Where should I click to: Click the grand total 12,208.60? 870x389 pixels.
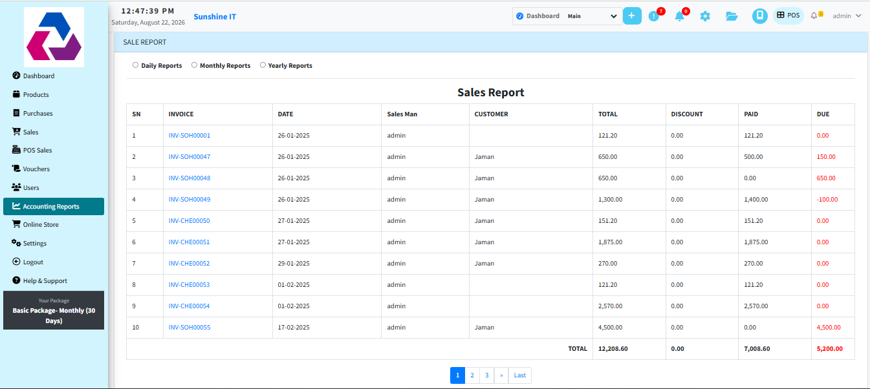(613, 349)
